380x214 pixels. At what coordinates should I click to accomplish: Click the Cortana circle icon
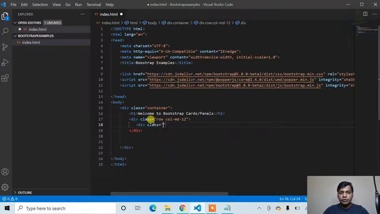[123, 208]
